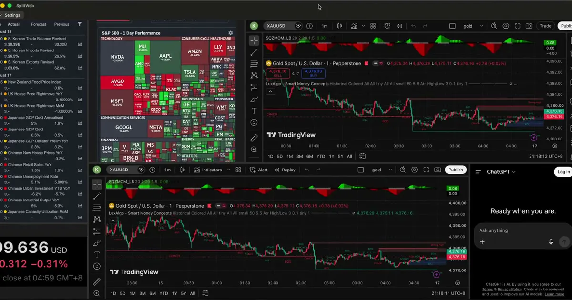Select All range in bottom chart
The image size is (572, 300).
click(193, 293)
